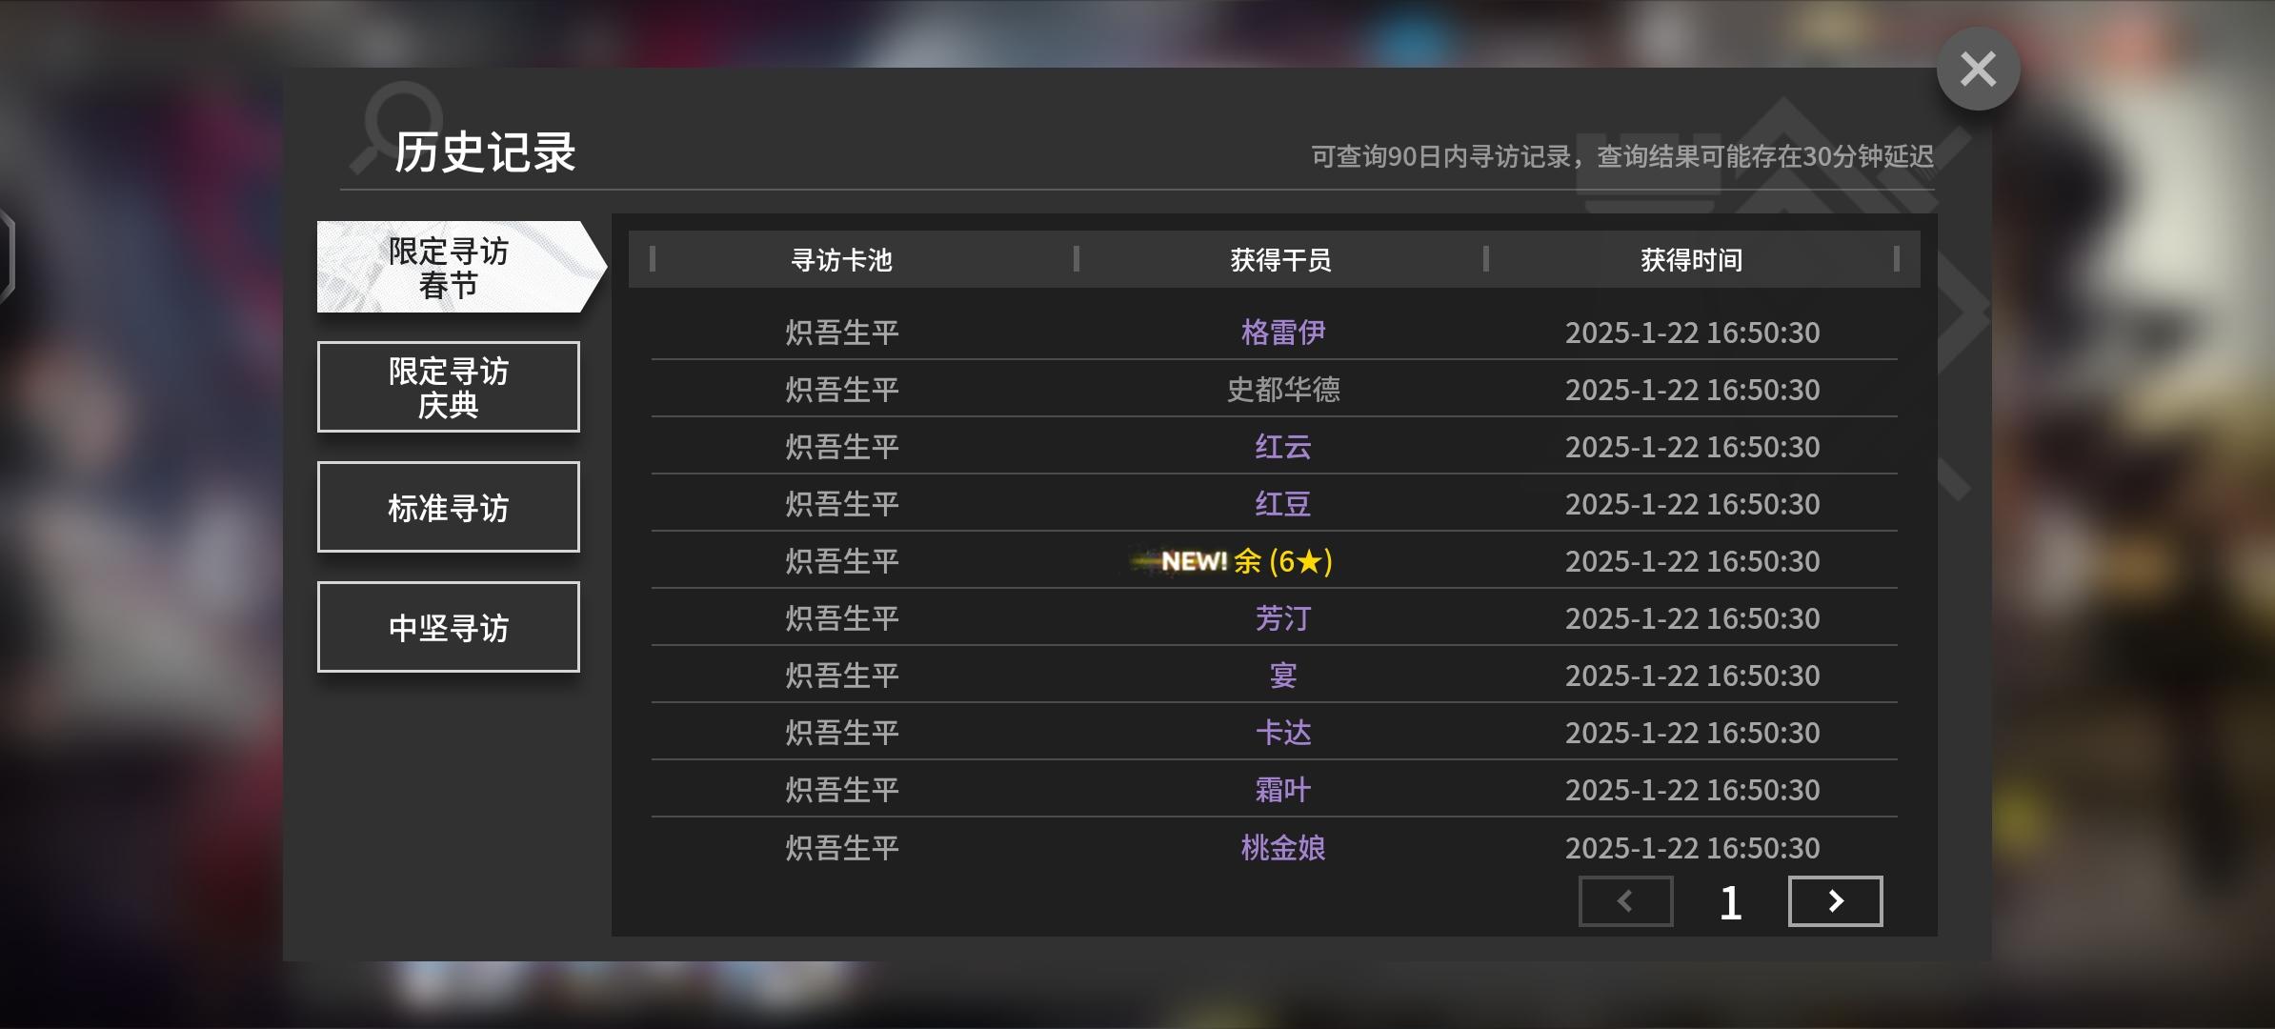
Task: Click the 获得时间 column header
Action: point(1691,260)
